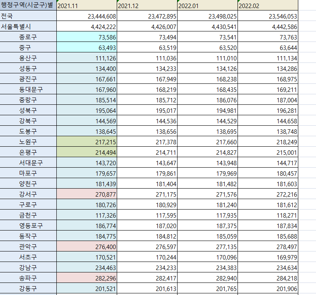The width and height of the screenshot is (316, 295).
Task: Select the 양천구 row label
Action: click(x=28, y=183)
